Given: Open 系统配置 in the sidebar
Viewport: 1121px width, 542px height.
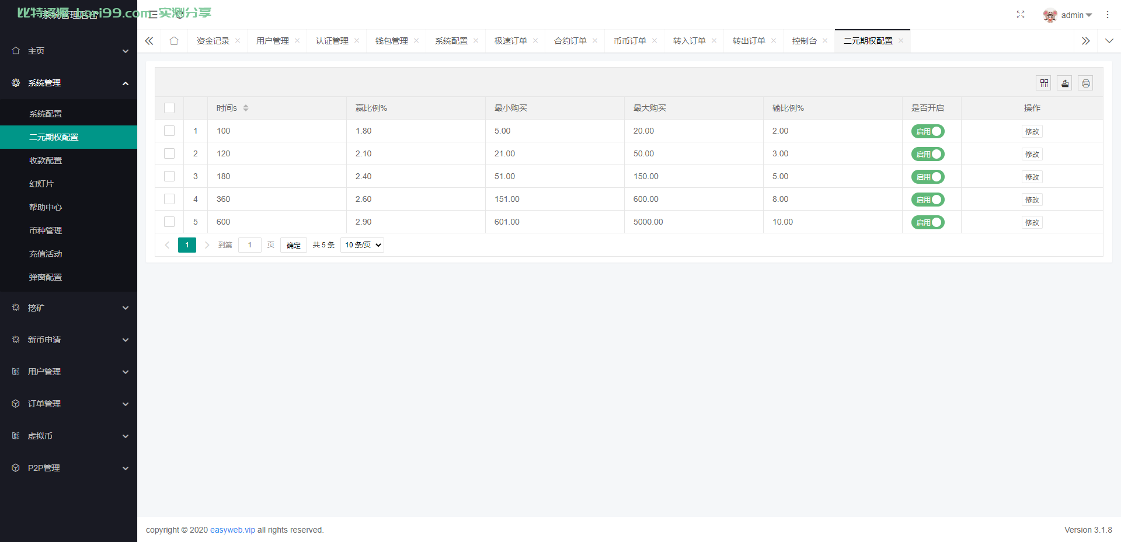Looking at the screenshot, I should tap(68, 114).
